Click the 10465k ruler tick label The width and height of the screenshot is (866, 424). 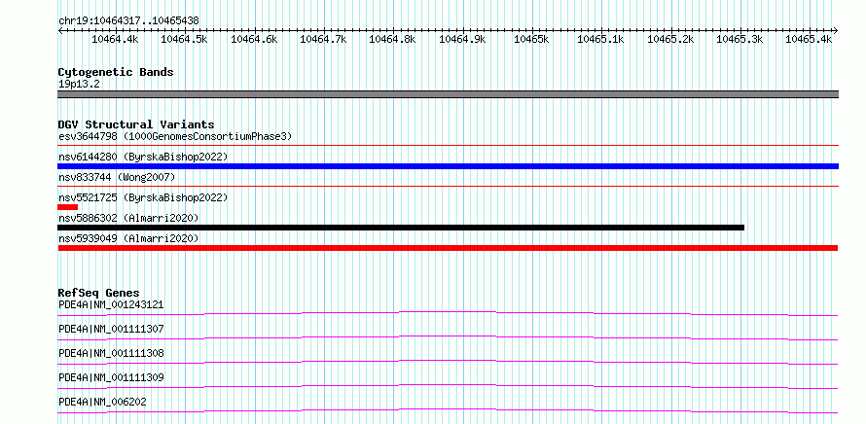pyautogui.click(x=531, y=39)
